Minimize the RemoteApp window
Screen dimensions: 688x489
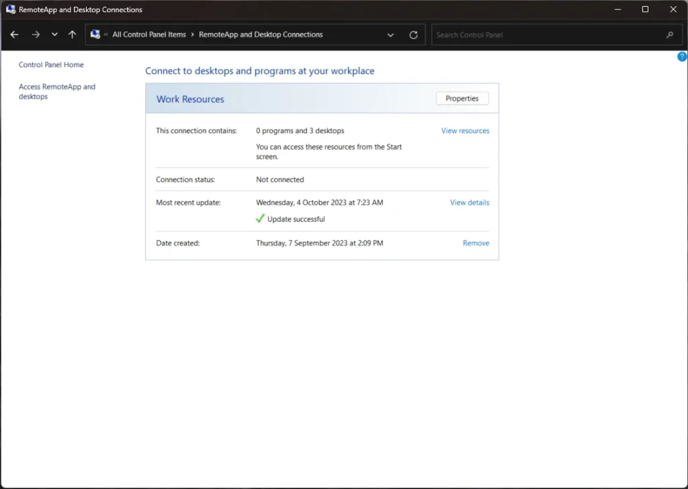[x=617, y=9]
